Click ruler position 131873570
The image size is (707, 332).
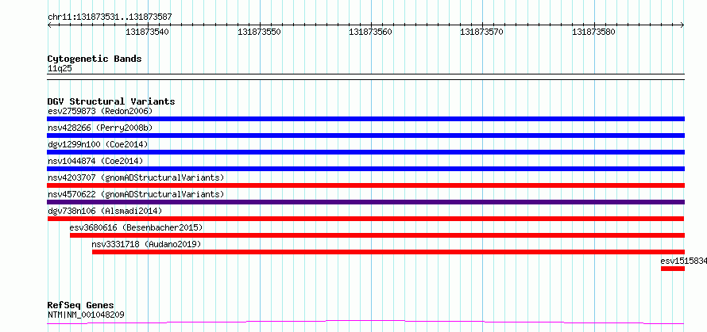(481, 32)
